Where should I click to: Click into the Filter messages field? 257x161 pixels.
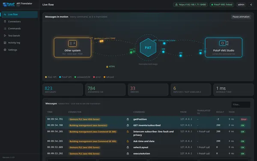pos(241,105)
